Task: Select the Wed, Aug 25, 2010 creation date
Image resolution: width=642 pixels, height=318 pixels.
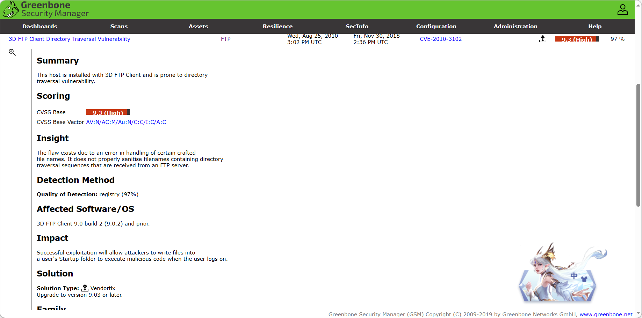Action: (312, 39)
